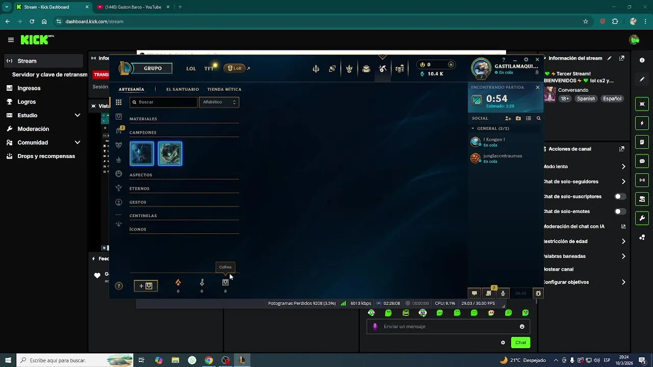
Task: Expand restricción de edad options
Action: coord(623,242)
